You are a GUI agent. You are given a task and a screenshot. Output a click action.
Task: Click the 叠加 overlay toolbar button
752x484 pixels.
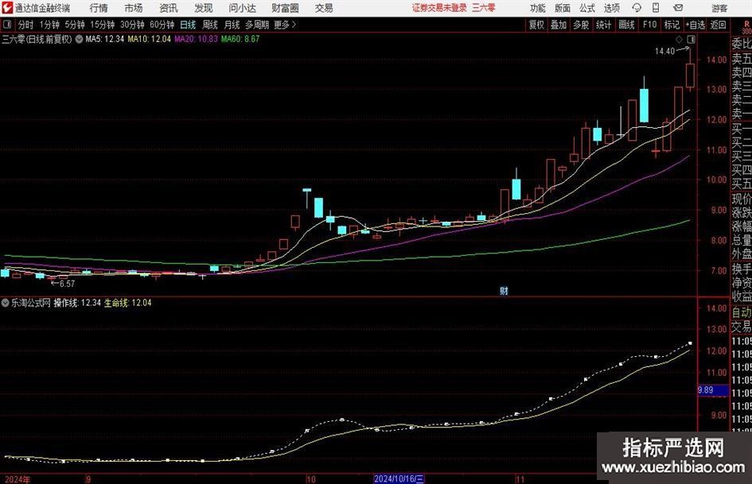click(x=559, y=25)
